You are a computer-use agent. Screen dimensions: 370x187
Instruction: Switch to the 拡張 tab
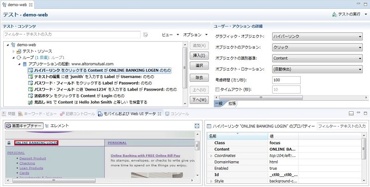tap(232, 103)
